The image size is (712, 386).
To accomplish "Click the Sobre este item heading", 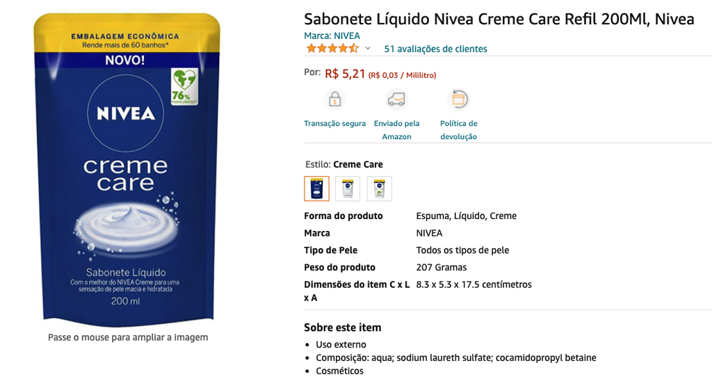I will pos(343,328).
